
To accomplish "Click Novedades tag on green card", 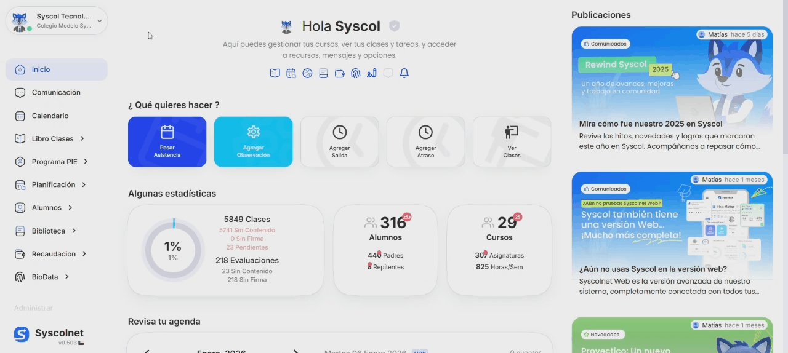I will [603, 335].
